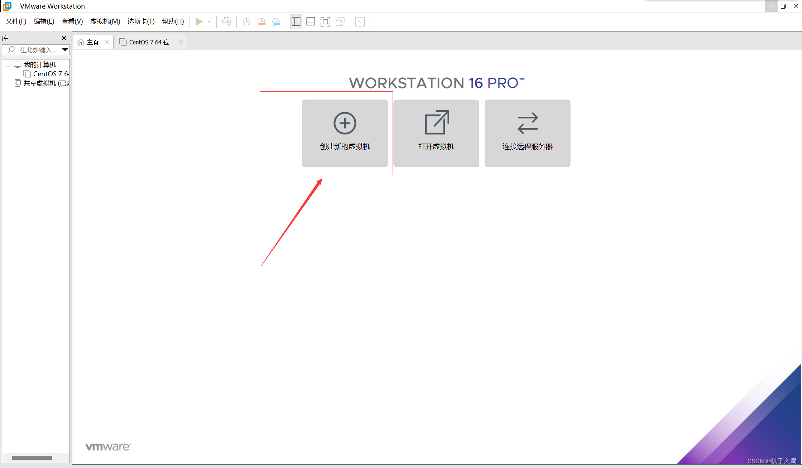Open the Snapshot Manager icon
802x468 pixels.
[276, 21]
